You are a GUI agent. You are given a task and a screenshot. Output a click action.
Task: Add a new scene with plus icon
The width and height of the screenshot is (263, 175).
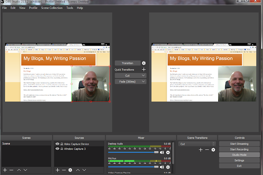click(x=5, y=170)
